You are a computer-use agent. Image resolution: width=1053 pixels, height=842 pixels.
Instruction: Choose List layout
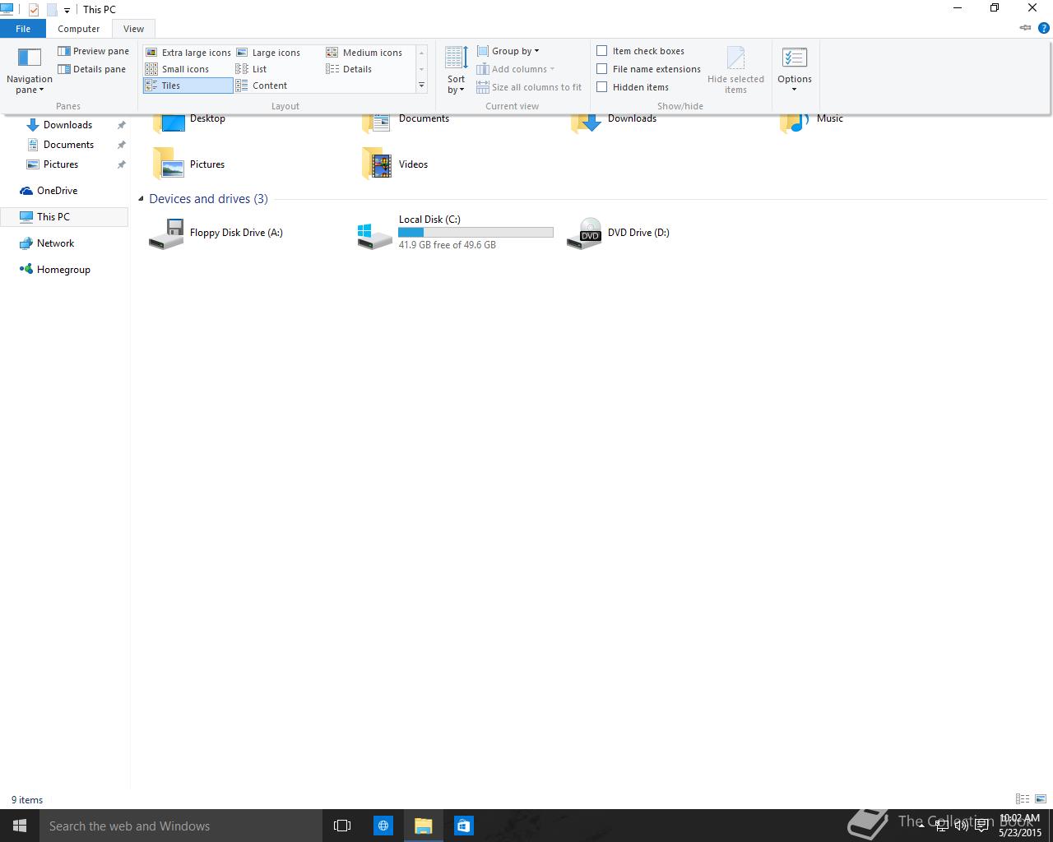click(x=251, y=69)
